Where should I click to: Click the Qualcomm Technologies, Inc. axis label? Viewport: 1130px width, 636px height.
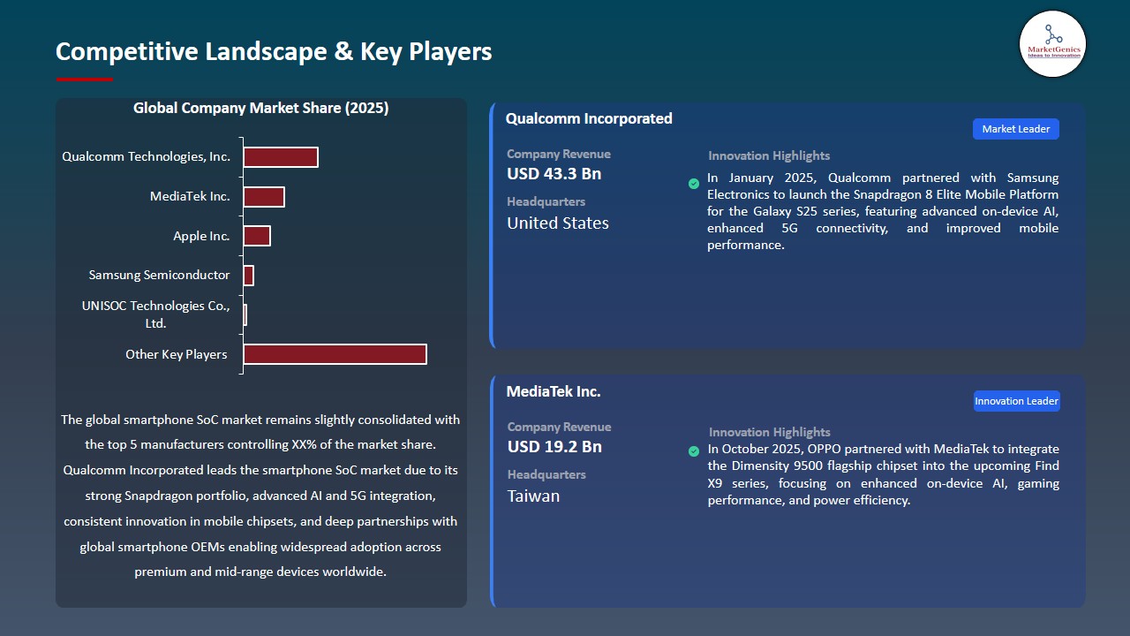coord(147,156)
